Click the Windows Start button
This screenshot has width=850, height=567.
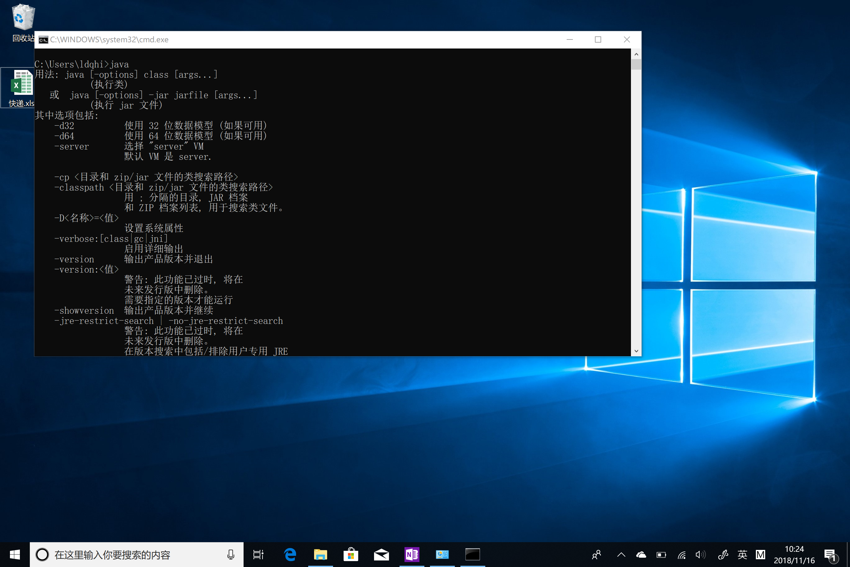point(15,554)
